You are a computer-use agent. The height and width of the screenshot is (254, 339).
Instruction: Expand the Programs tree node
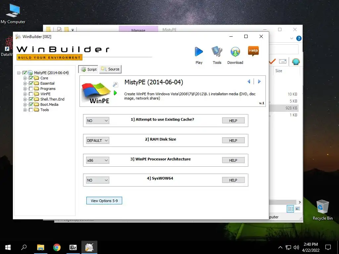[x=25, y=89]
